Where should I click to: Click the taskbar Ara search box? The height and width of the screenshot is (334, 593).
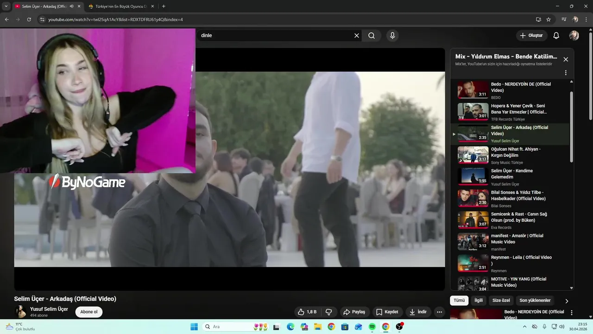tap(236, 327)
